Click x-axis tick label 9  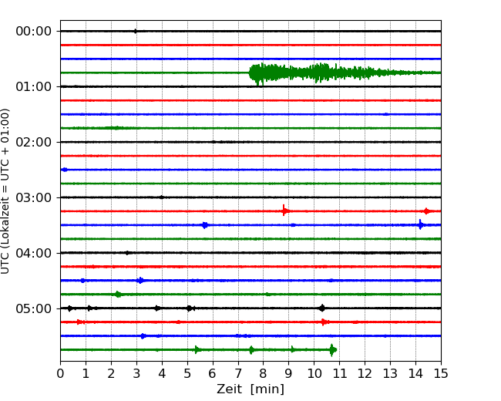pyautogui.click(x=289, y=373)
